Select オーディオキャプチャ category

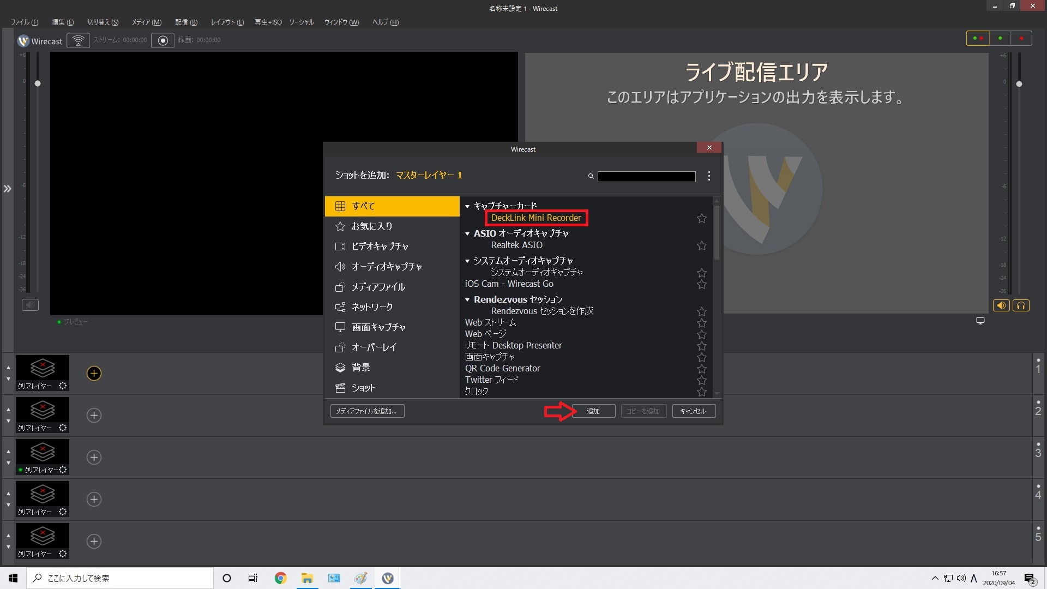click(392, 267)
